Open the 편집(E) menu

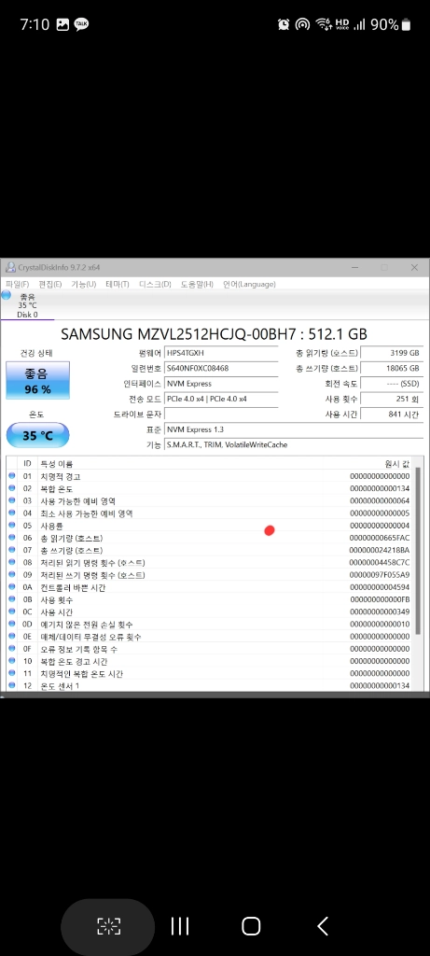click(x=50, y=284)
